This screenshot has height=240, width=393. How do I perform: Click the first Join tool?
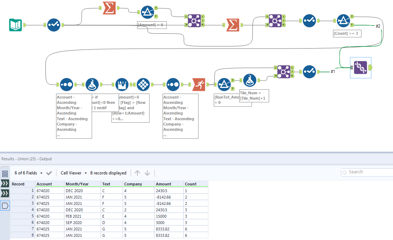(x=193, y=21)
